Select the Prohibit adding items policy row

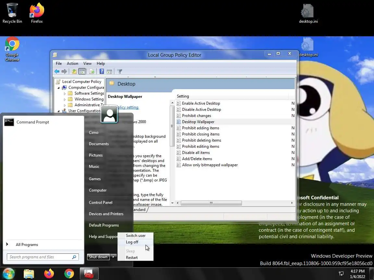235,128
